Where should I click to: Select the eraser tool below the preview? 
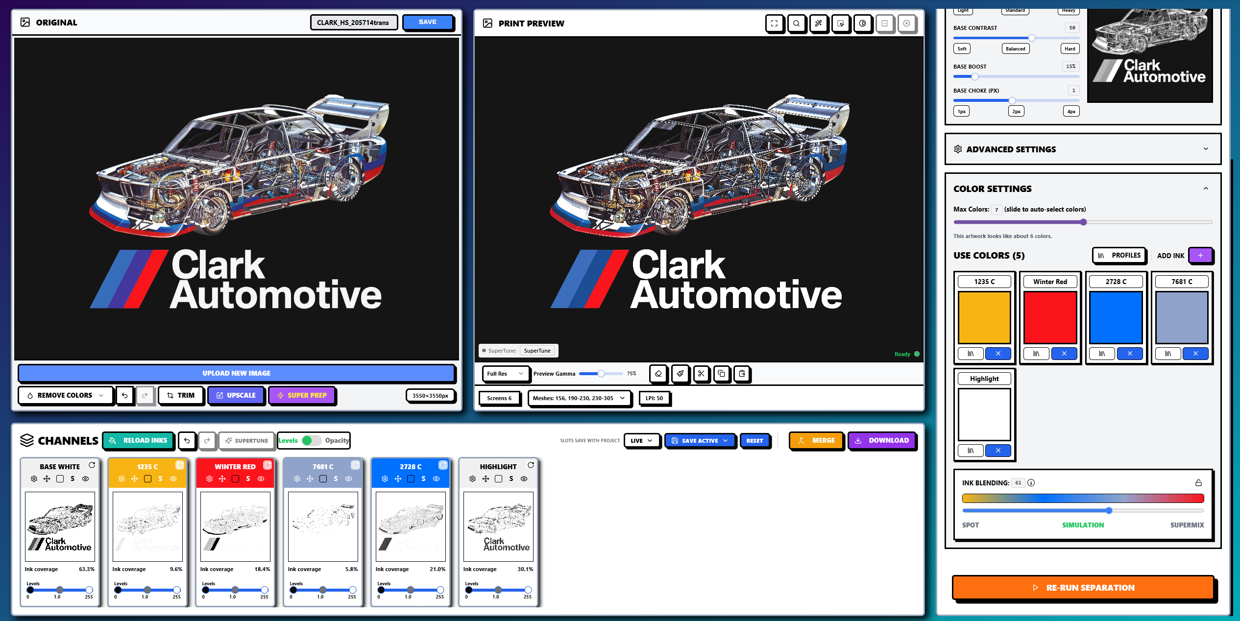[x=658, y=374]
